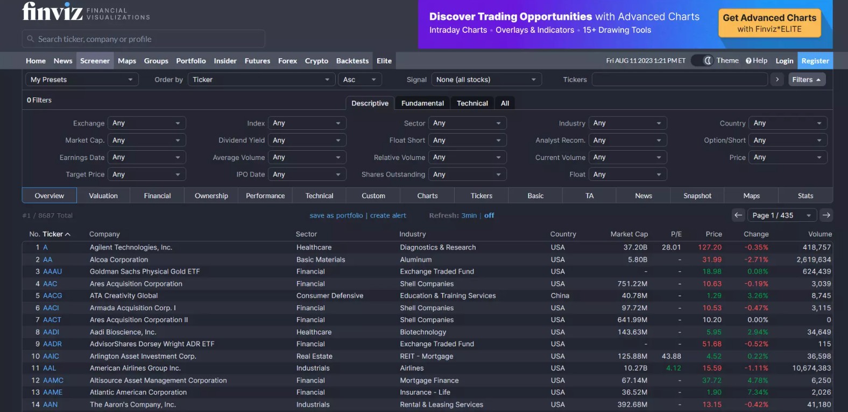Click Aadi Bioscience price 5.95

click(714, 332)
